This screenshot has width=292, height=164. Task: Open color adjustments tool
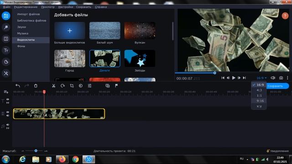click(x=81, y=86)
